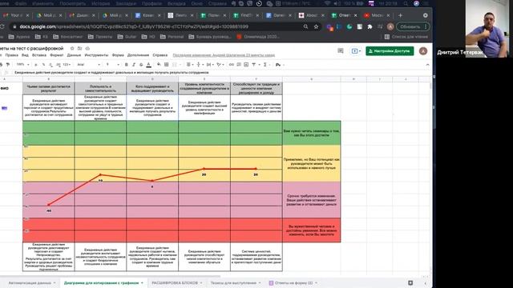Open the reading list button

pos(406,37)
